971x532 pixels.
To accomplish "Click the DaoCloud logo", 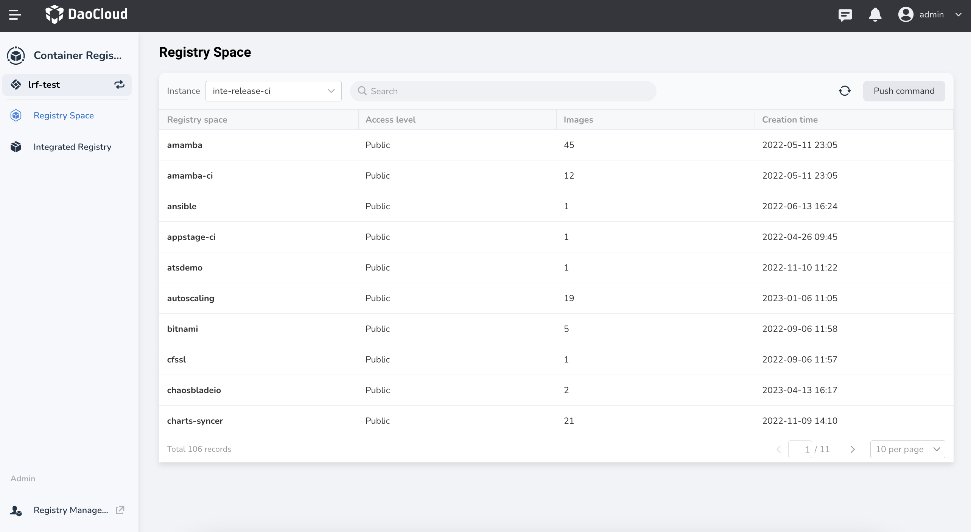I will point(86,14).
